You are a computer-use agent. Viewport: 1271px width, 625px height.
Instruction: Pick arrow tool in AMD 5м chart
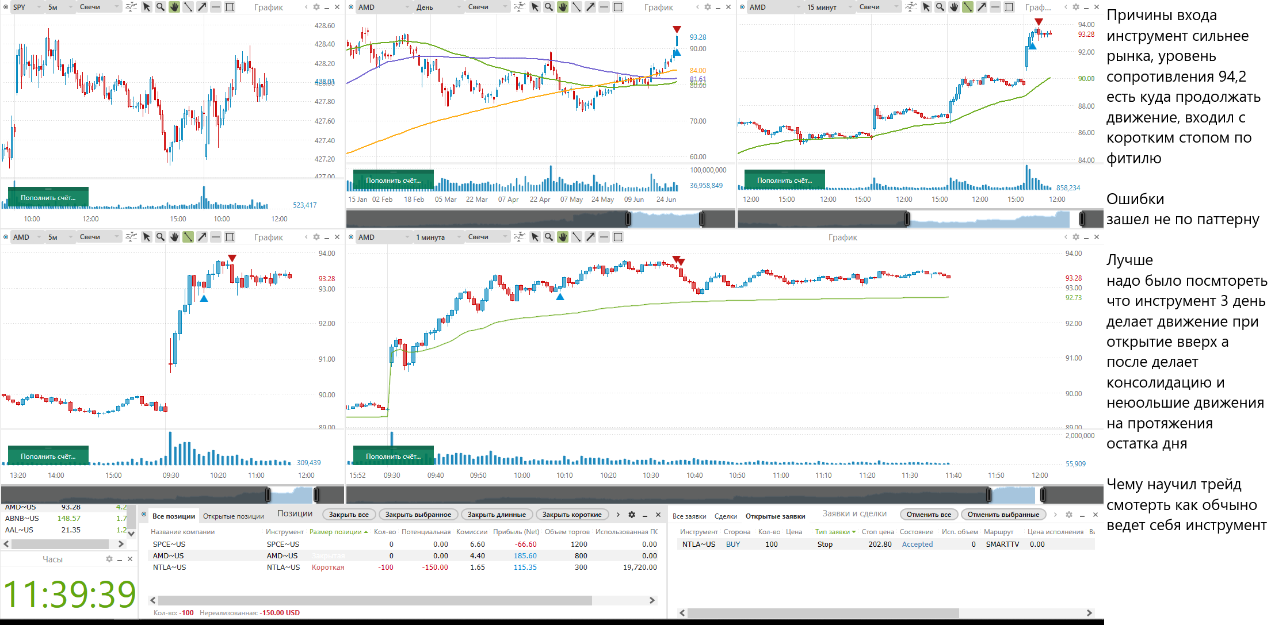click(x=202, y=237)
